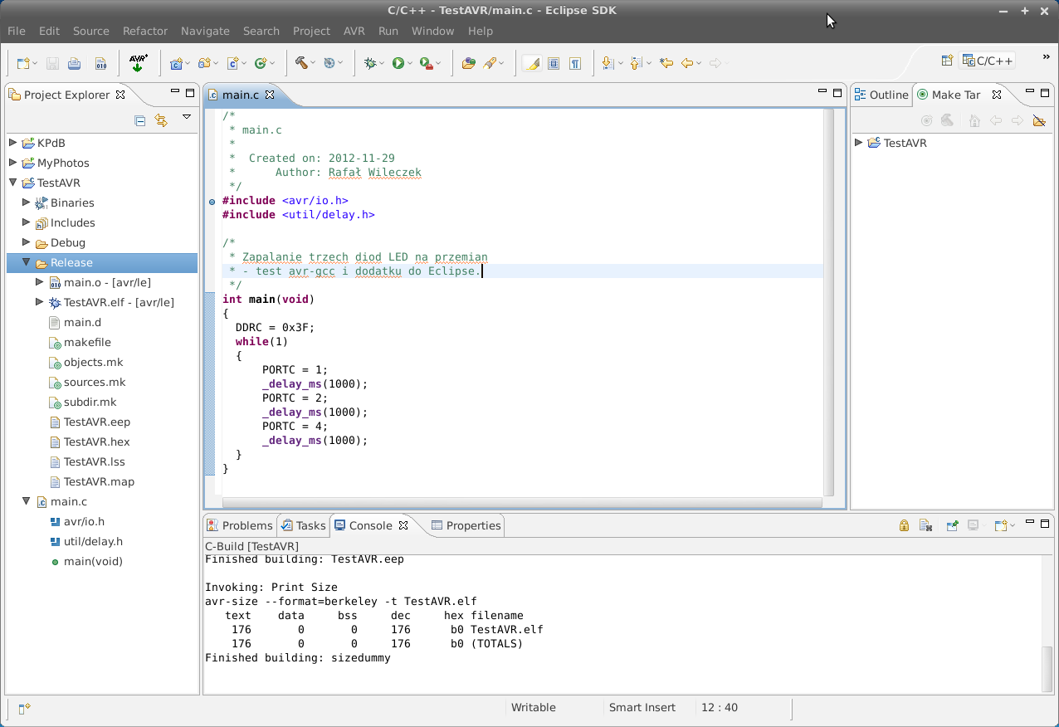The height and width of the screenshot is (727, 1059).
Task: Expand the MyPhotos project
Action: (13, 163)
